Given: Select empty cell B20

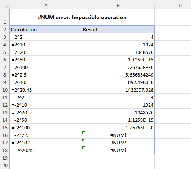Looking at the screenshot, I should click(118, 165).
